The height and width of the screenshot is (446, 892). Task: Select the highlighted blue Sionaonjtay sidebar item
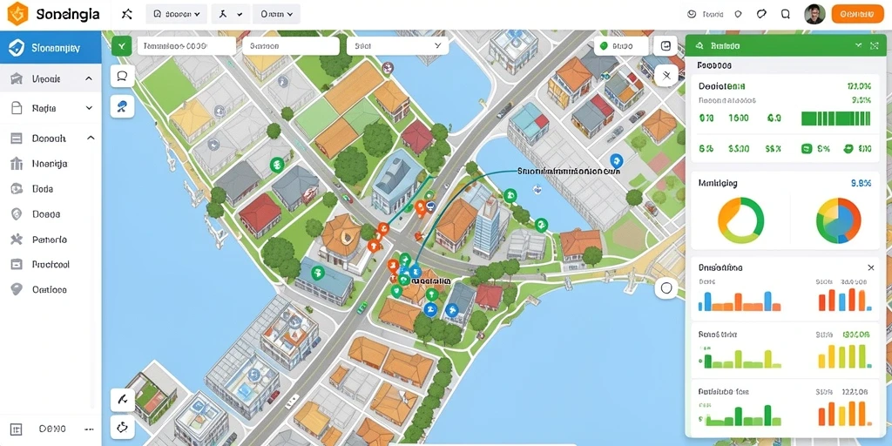51,48
